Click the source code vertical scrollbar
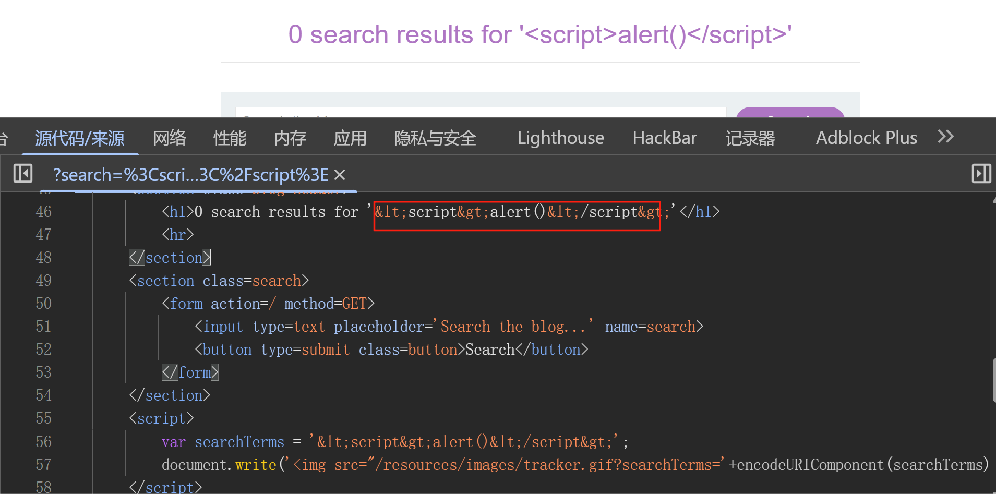Viewport: 996px width, 494px height. (994, 381)
